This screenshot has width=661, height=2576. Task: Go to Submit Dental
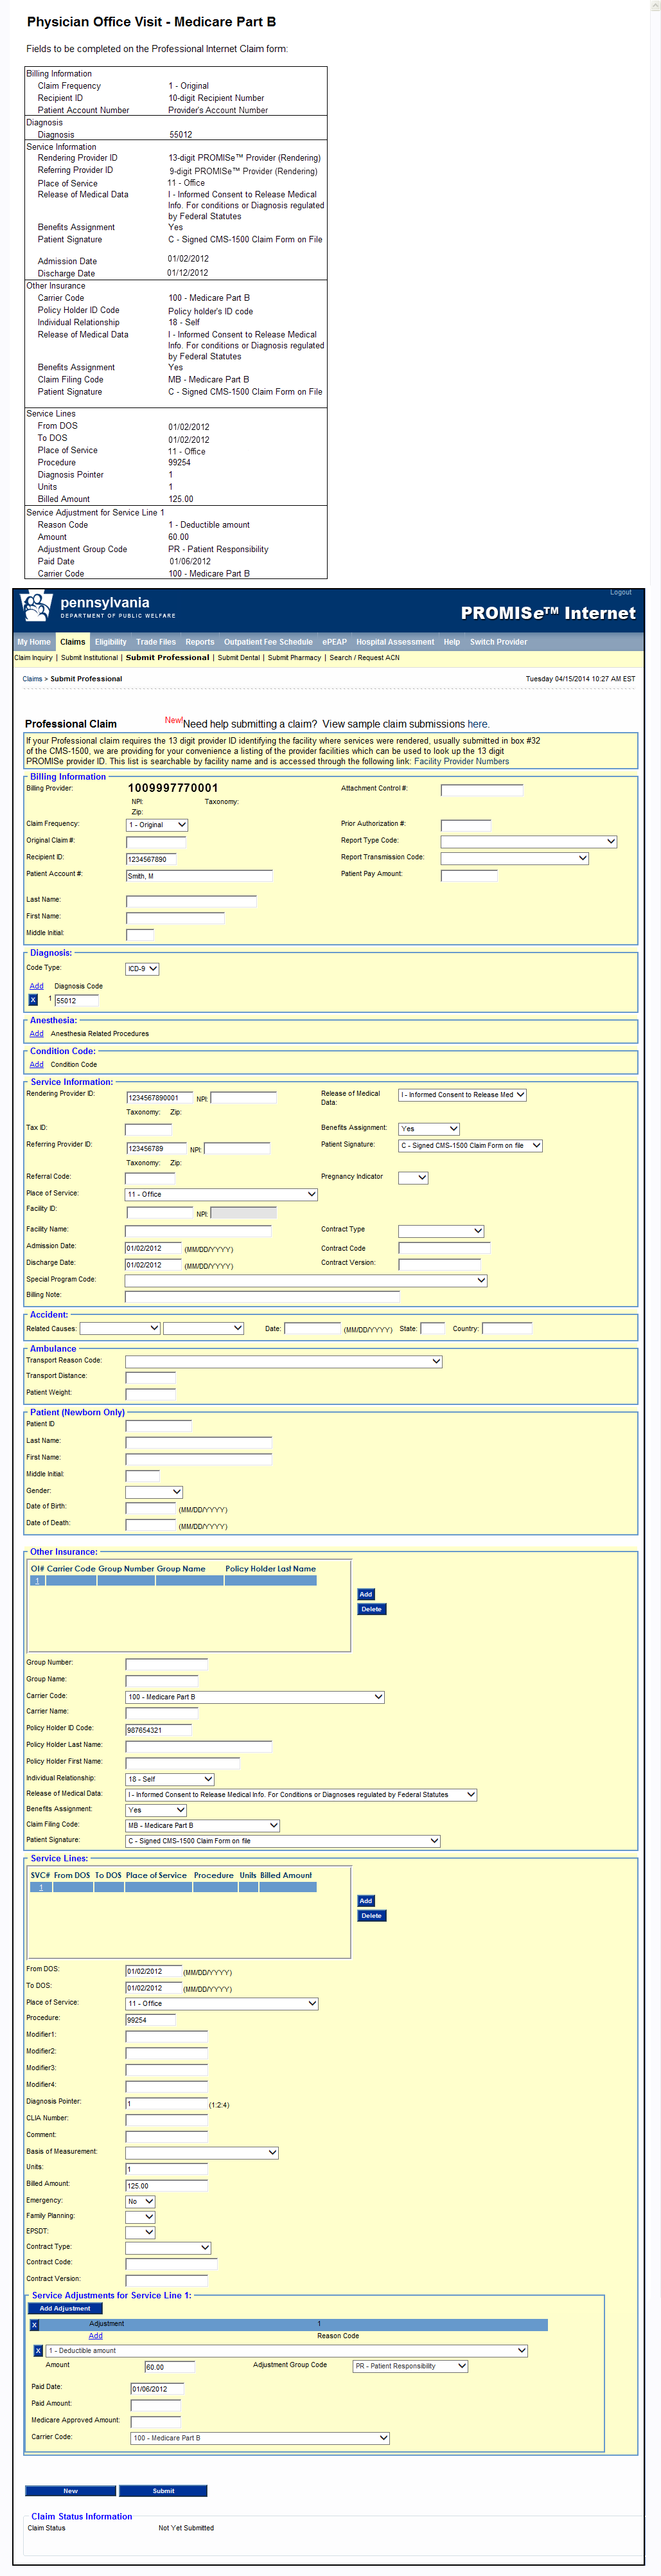239,658
